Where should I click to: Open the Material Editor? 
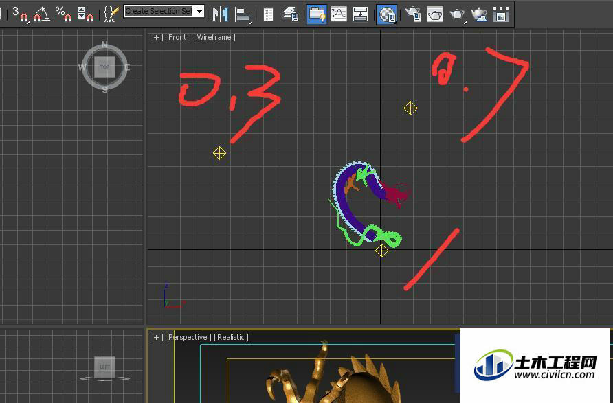(387, 14)
